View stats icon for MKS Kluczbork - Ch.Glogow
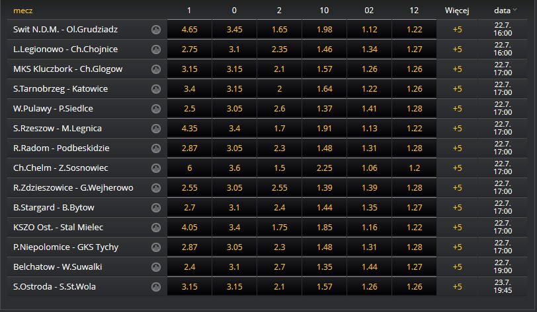Image resolution: width=537 pixels, height=312 pixels. click(x=156, y=69)
